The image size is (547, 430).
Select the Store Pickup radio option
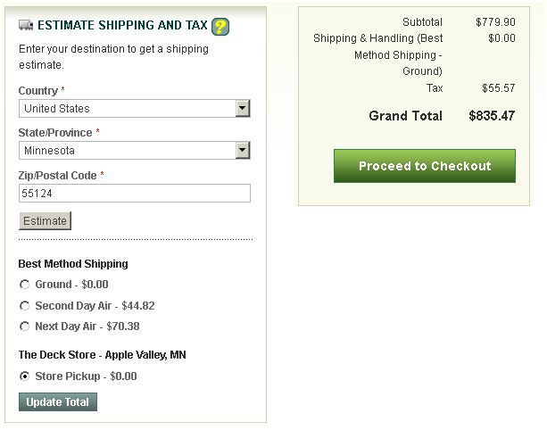pos(24,376)
